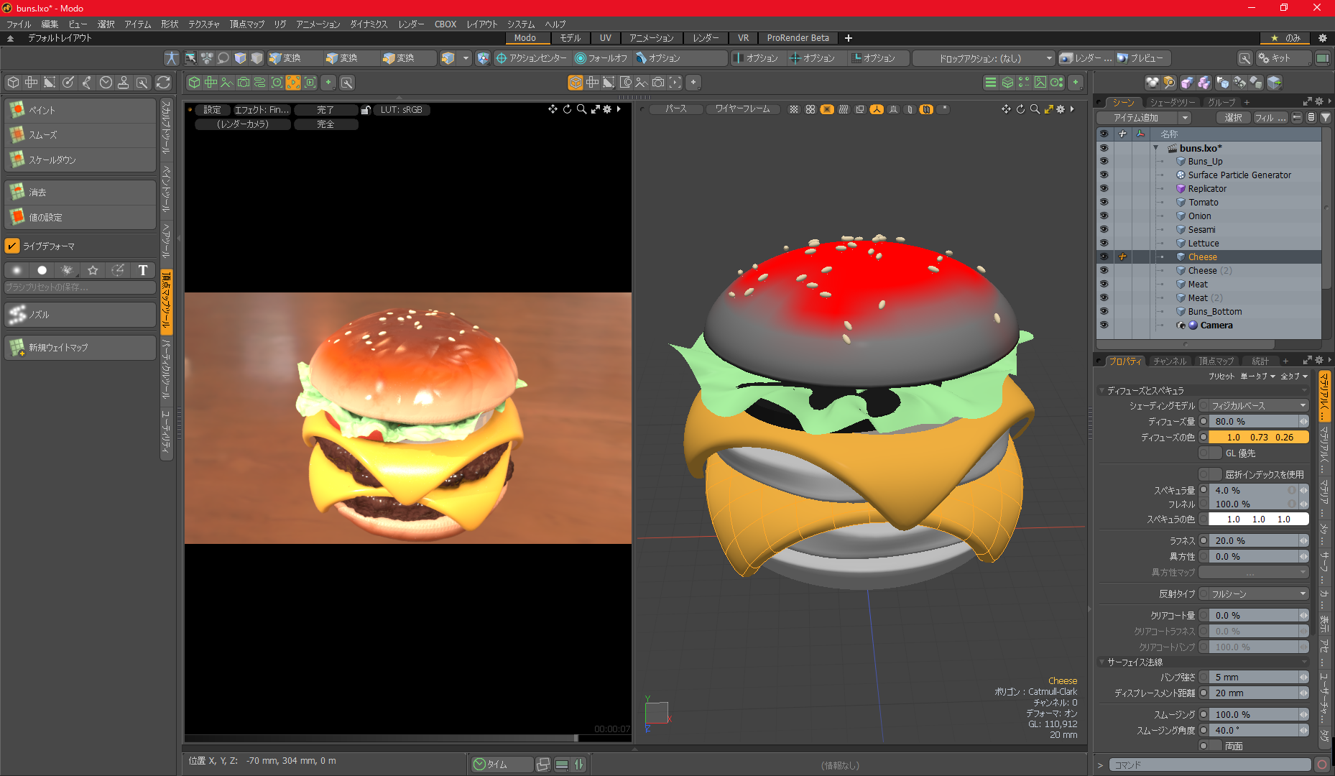The width and height of the screenshot is (1335, 776).
Task: Click the 3D viewport rotate icon
Action: 1020,109
